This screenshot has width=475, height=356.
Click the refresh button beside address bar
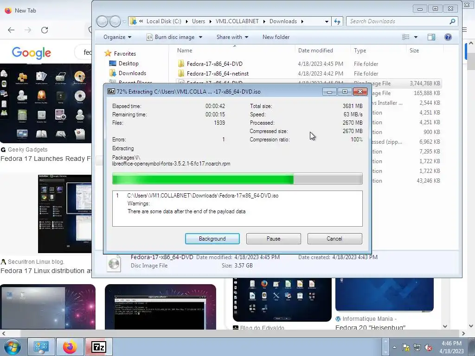click(337, 21)
